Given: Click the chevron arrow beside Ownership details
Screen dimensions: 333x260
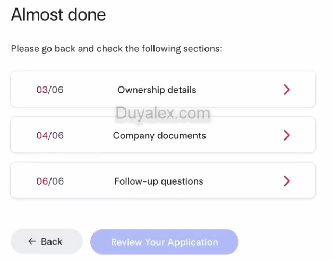Looking at the screenshot, I should click(287, 90).
